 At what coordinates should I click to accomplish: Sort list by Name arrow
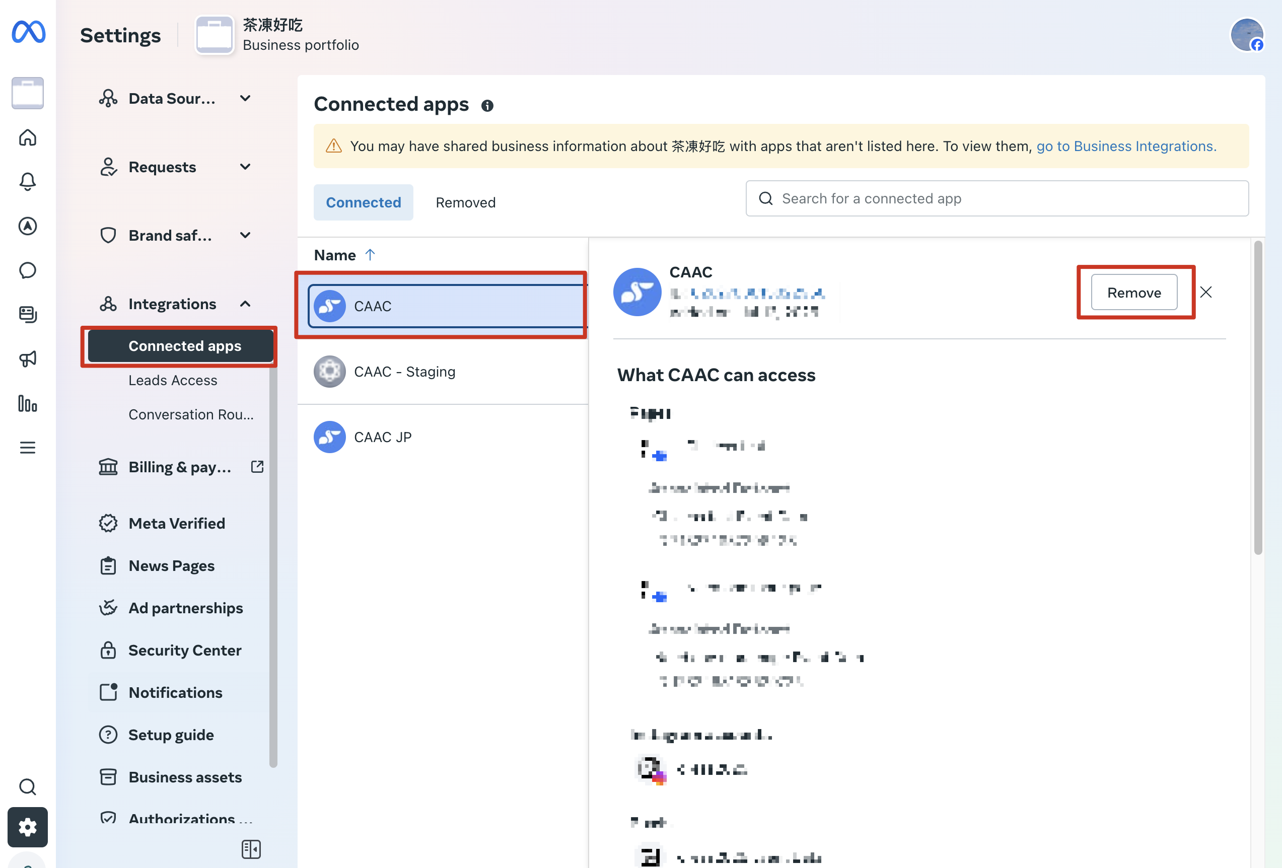(x=370, y=254)
